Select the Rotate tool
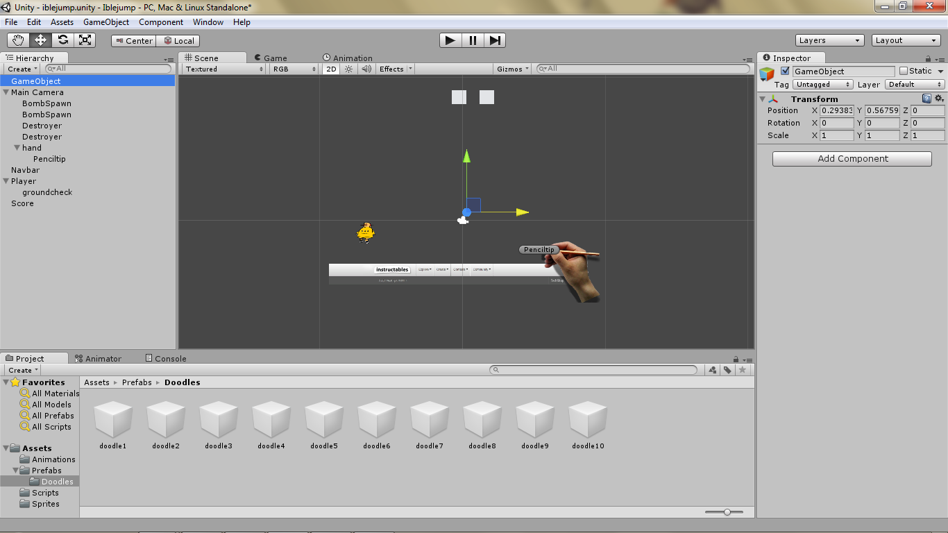Image resolution: width=948 pixels, height=533 pixels. click(63, 40)
